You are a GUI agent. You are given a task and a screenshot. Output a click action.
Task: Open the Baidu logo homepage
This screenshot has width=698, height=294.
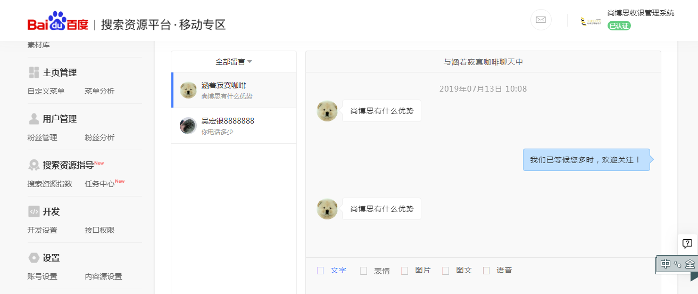tap(58, 22)
